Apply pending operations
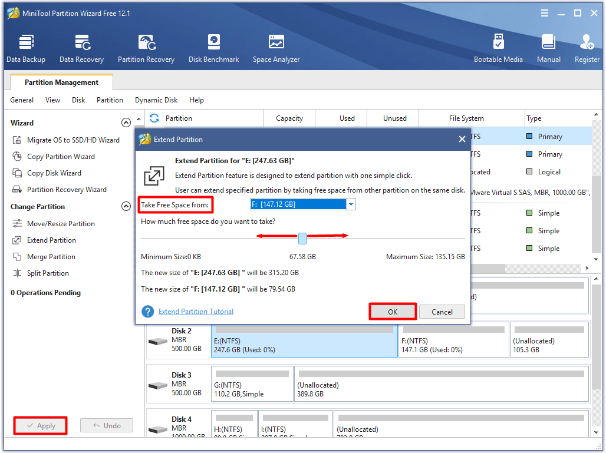The width and height of the screenshot is (606, 453). click(41, 425)
